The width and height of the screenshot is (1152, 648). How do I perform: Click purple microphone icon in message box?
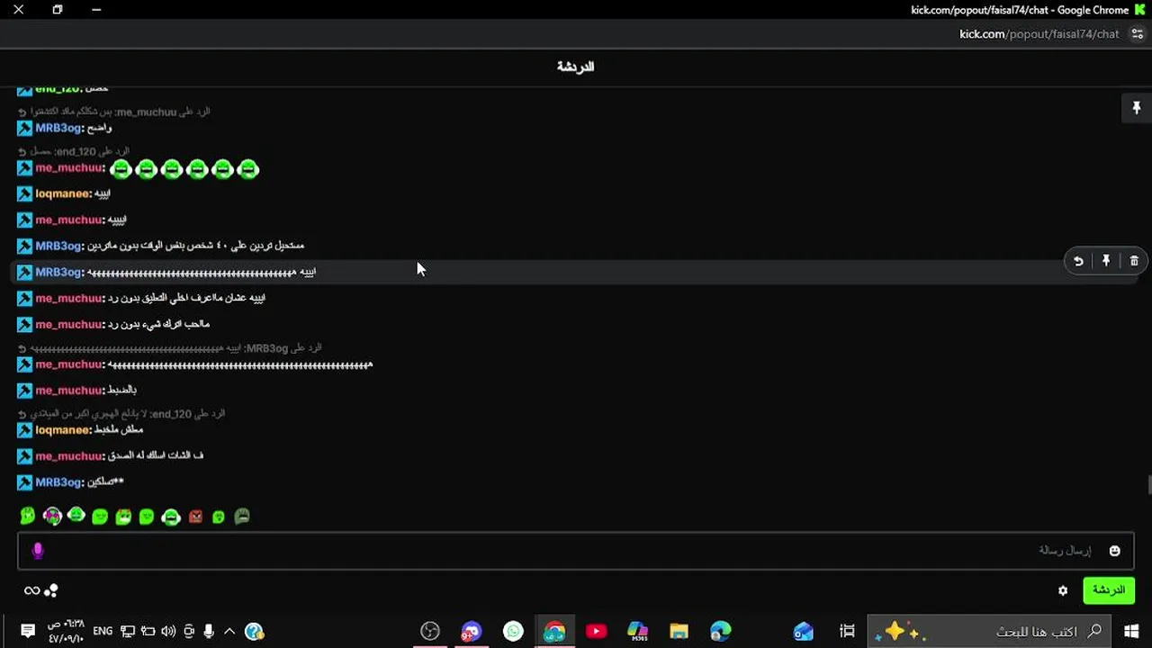click(38, 551)
